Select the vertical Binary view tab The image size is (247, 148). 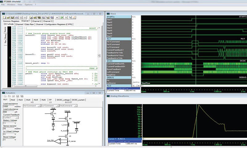5,37
